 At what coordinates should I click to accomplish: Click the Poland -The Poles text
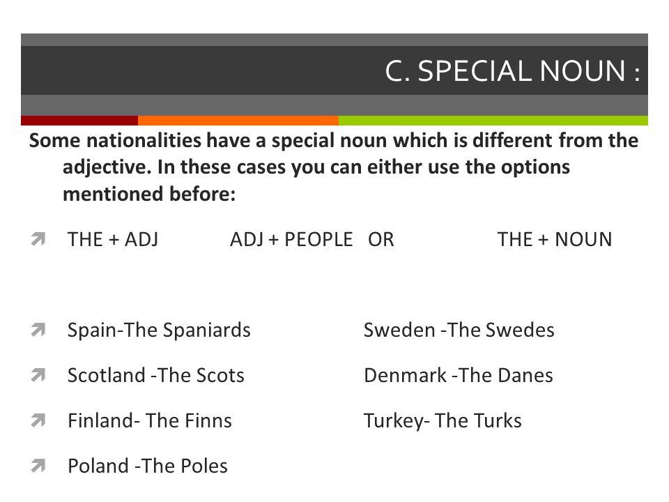(148, 466)
